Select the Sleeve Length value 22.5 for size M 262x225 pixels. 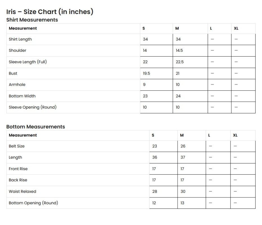coord(180,62)
